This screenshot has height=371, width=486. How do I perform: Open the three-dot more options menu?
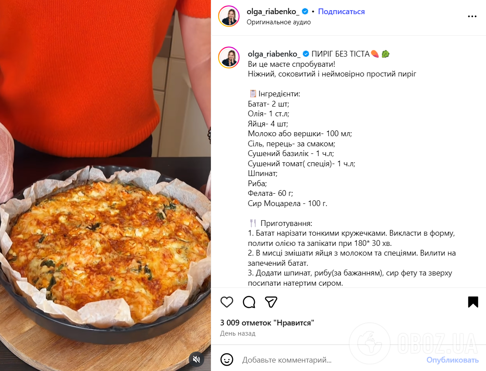coord(472,16)
